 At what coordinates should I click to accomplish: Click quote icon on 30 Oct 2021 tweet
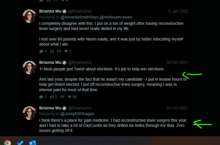coord(62,97)
